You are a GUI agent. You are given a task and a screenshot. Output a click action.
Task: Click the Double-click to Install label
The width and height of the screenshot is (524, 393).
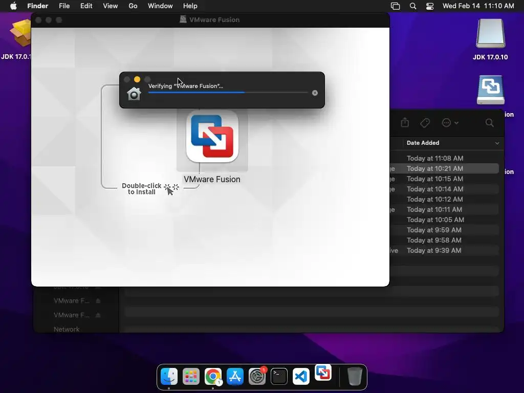141,189
